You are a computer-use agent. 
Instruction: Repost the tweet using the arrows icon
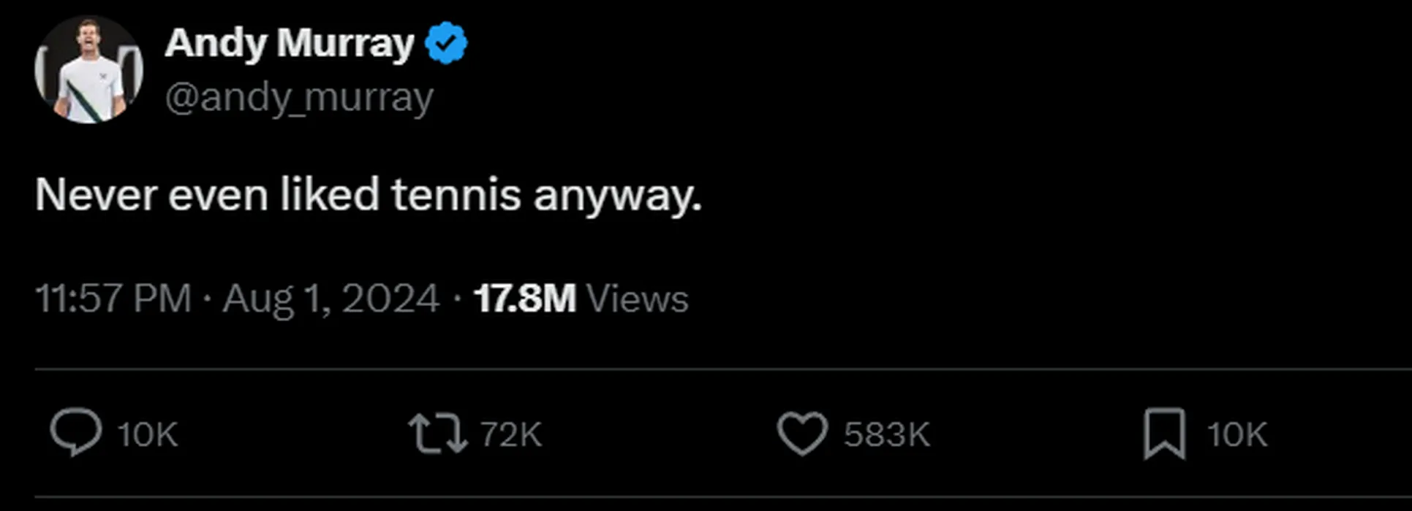(437, 434)
